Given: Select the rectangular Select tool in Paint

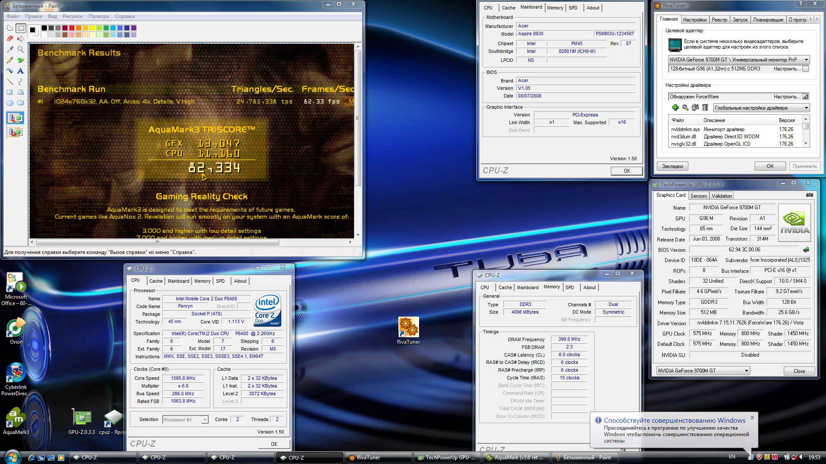Looking at the screenshot, I should (21, 28).
